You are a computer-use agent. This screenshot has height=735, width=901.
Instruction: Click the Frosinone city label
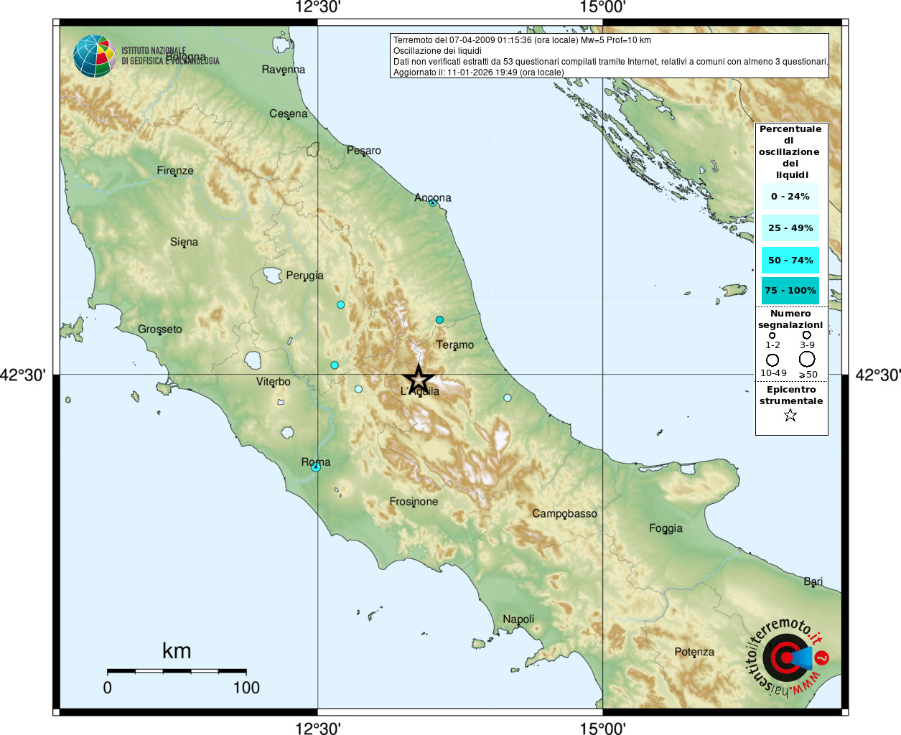point(414,502)
